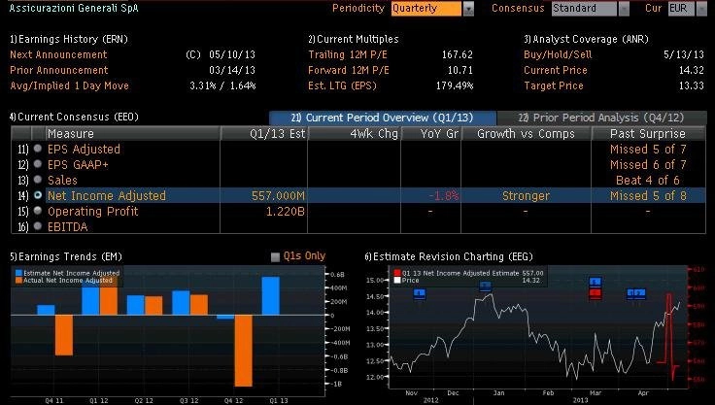Click orange Actual Net Income Adjusted legend swatch
715x405 pixels.
pyautogui.click(x=18, y=280)
